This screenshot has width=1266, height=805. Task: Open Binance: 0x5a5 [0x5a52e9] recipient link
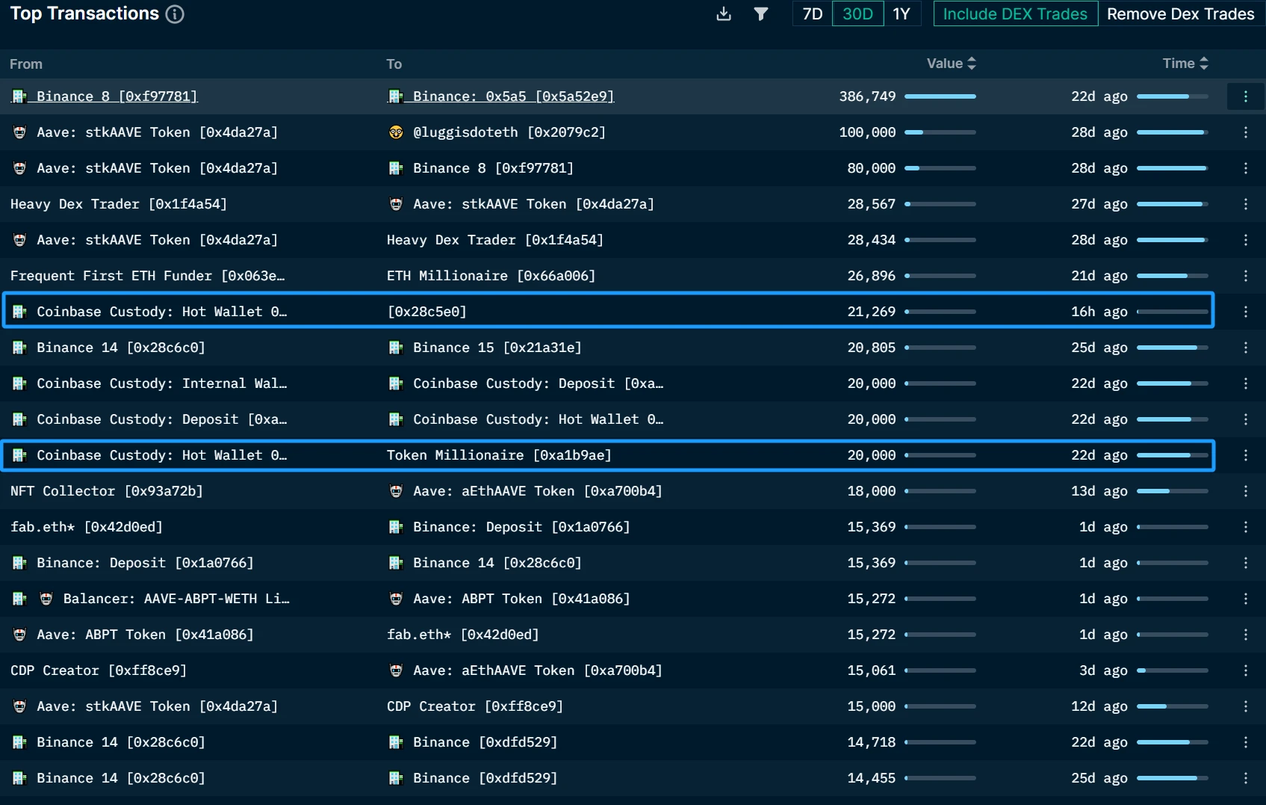click(513, 96)
